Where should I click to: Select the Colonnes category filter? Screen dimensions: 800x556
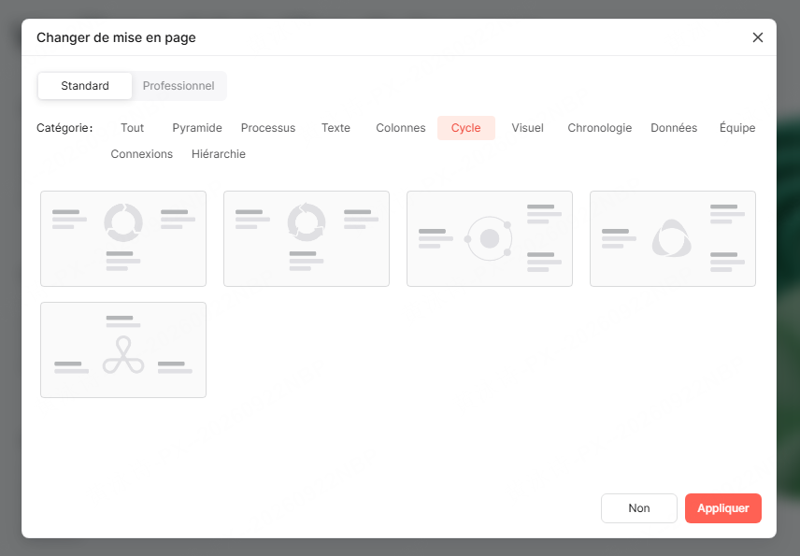point(401,127)
